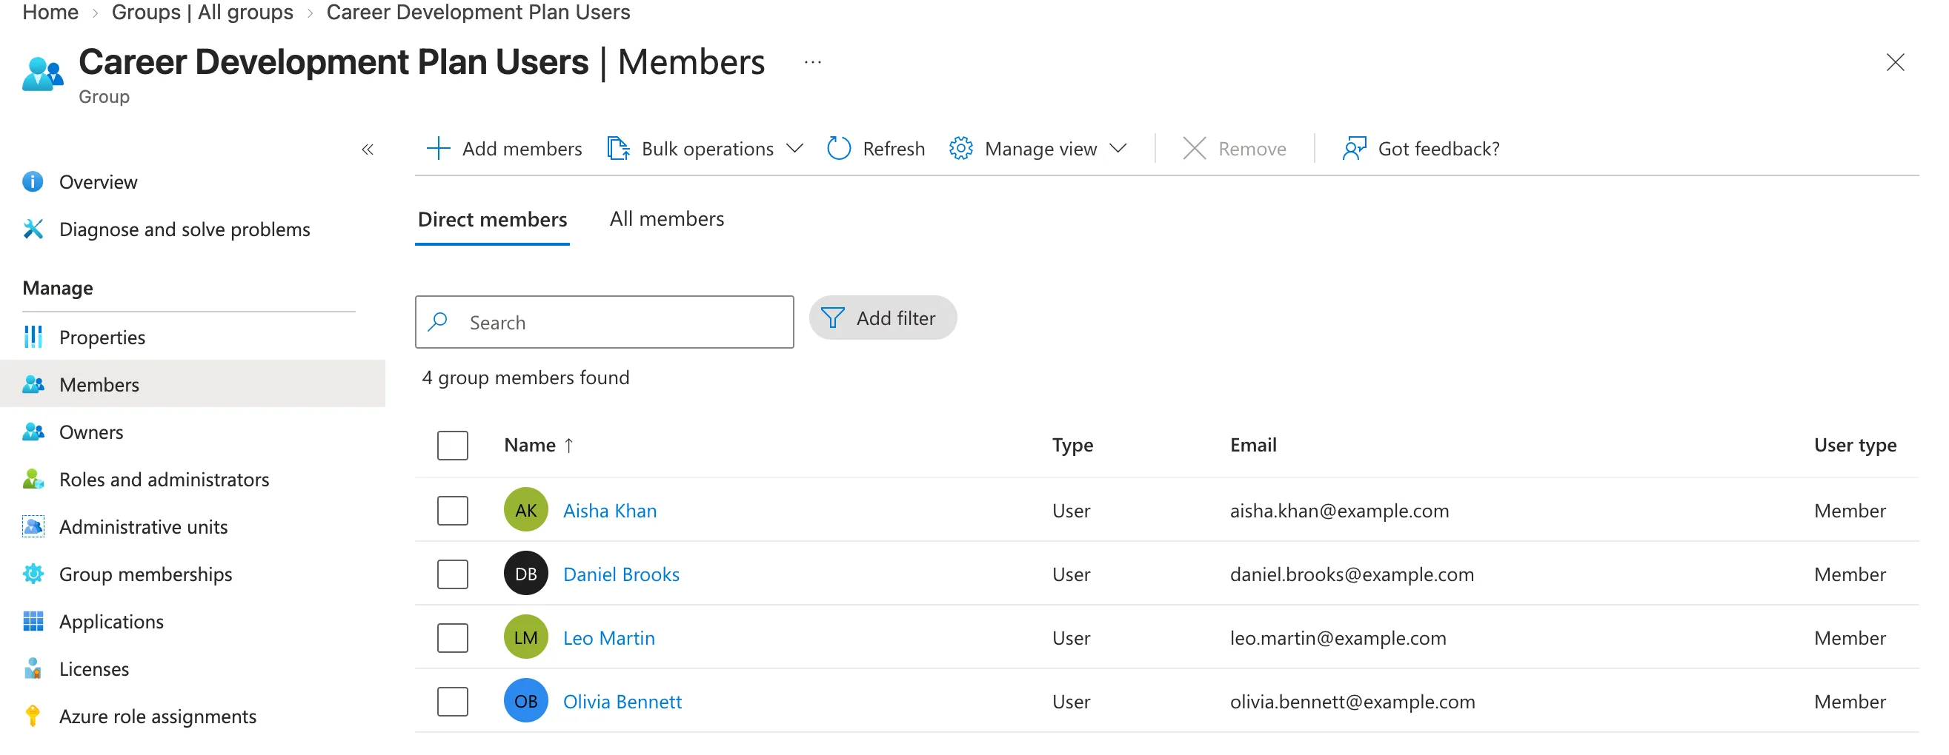
Task: Click Daniel Brooks' DB avatar
Action: pos(526,574)
